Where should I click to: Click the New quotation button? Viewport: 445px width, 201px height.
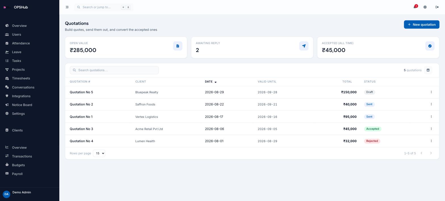421,25
